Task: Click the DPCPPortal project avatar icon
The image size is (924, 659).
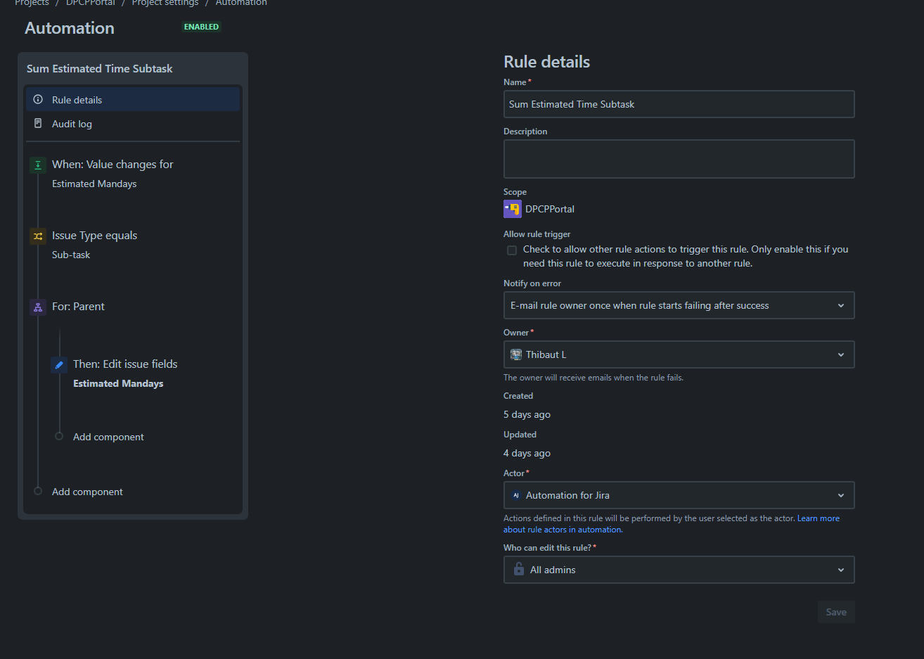Action: pos(513,208)
